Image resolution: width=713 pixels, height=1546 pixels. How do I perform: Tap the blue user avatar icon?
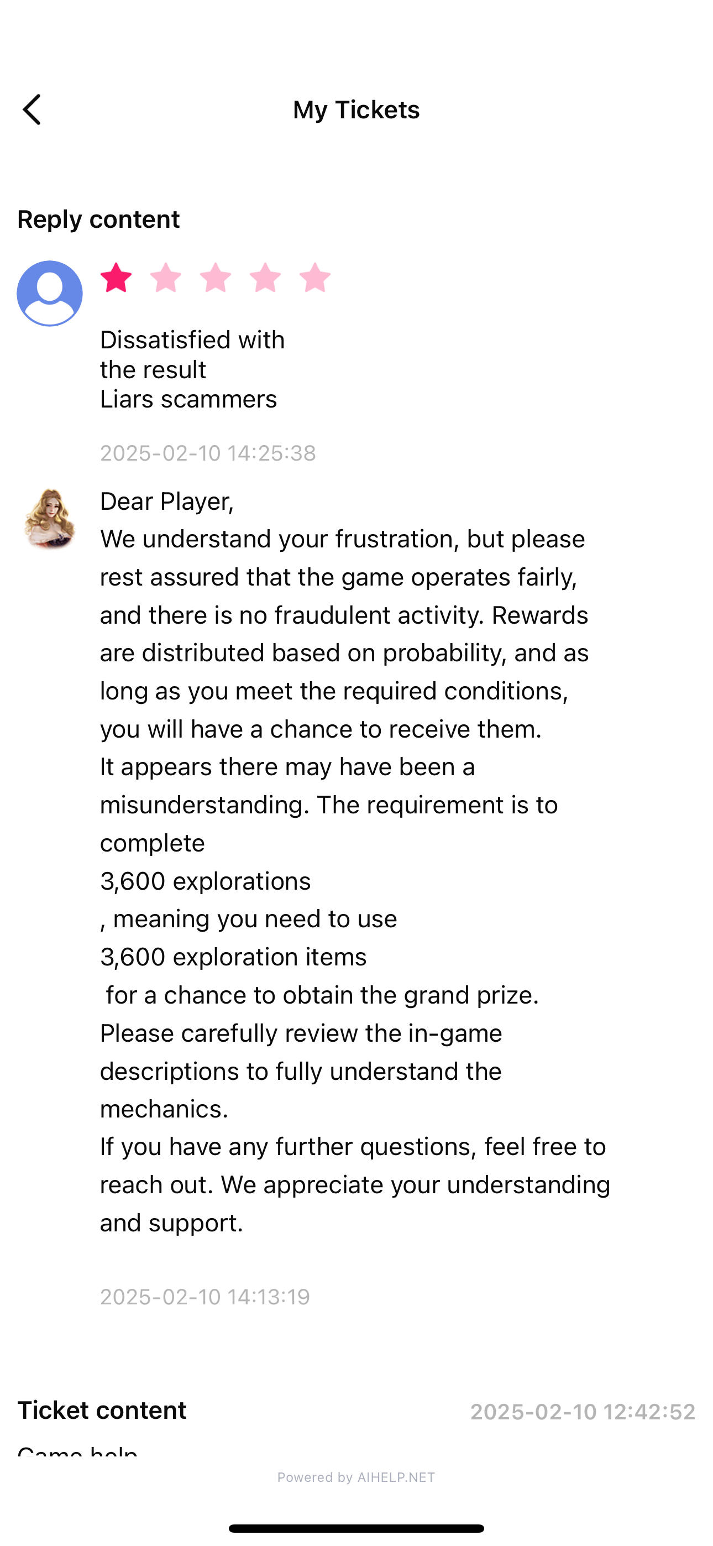coord(50,294)
